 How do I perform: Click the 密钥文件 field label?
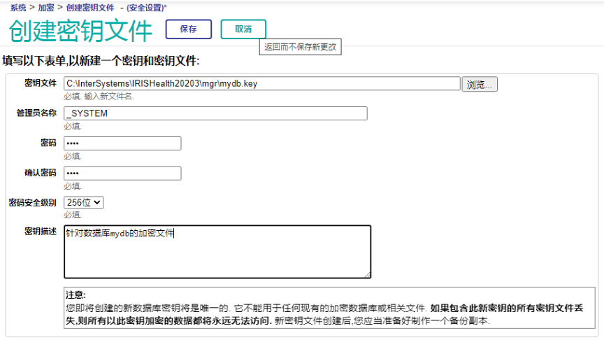(41, 83)
